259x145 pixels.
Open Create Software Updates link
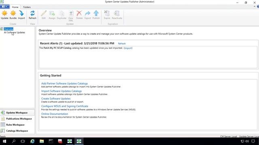[56, 98]
